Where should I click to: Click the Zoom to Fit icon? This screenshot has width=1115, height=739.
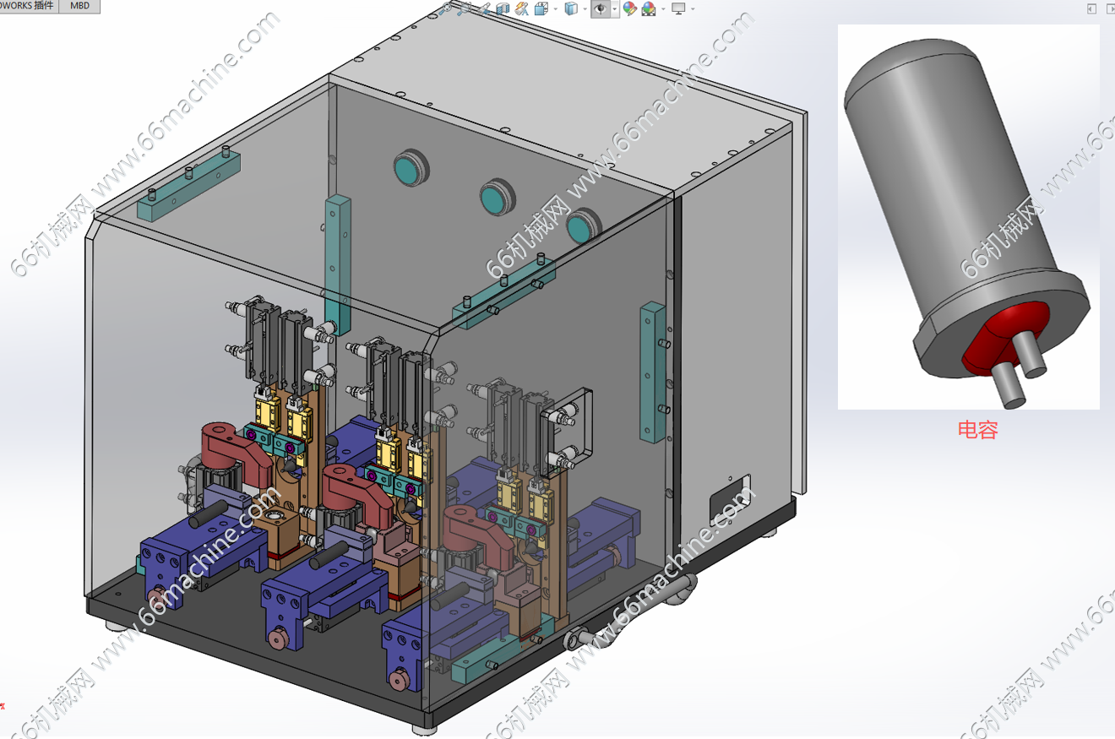(x=445, y=8)
